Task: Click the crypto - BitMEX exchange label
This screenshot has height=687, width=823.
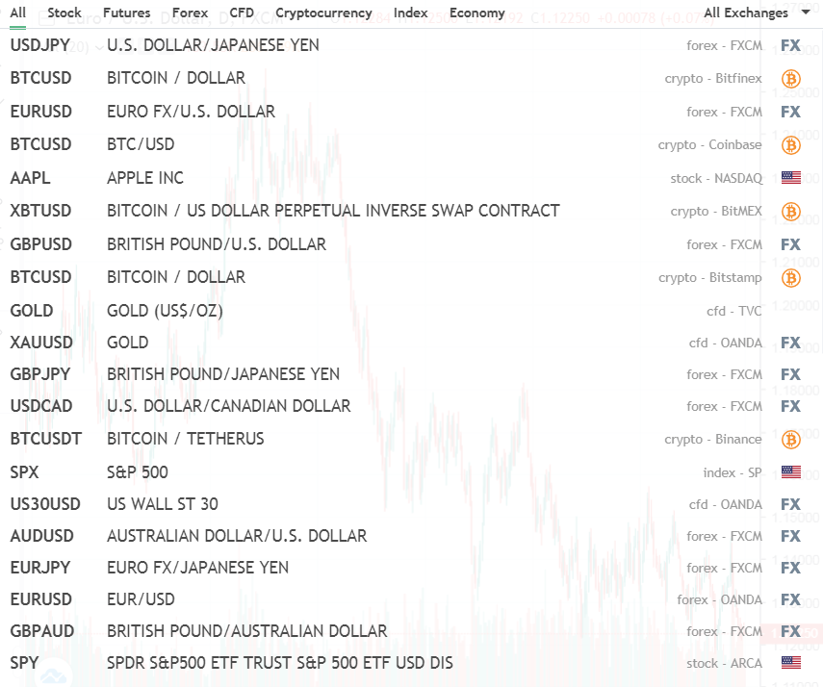Action: 716,211
